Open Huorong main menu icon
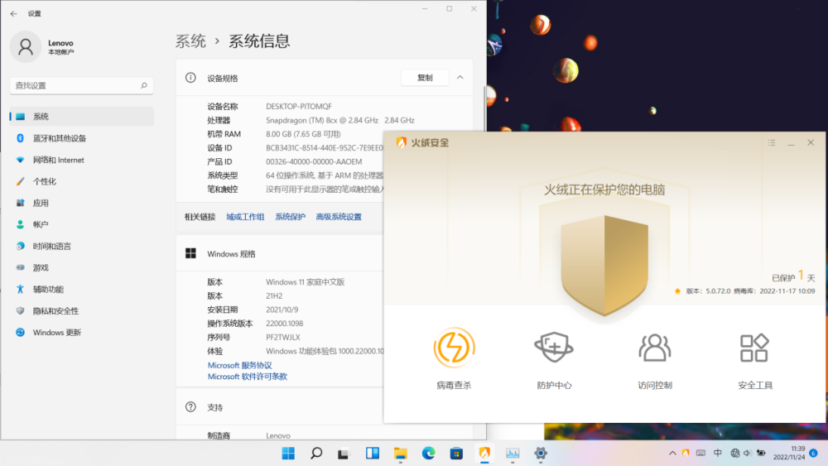The height and width of the screenshot is (466, 828). click(772, 142)
